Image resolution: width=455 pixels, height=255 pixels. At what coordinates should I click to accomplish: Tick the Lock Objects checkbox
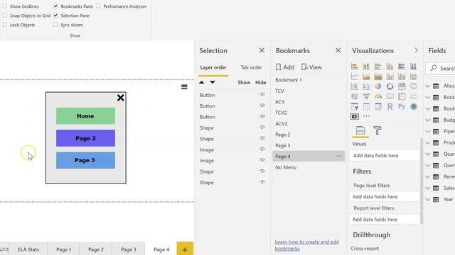point(5,25)
